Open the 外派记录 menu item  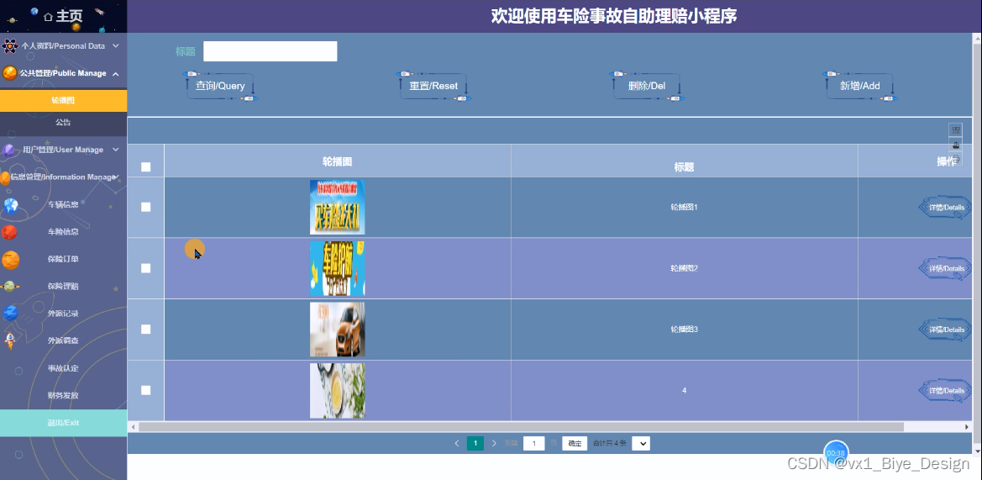pyautogui.click(x=63, y=314)
